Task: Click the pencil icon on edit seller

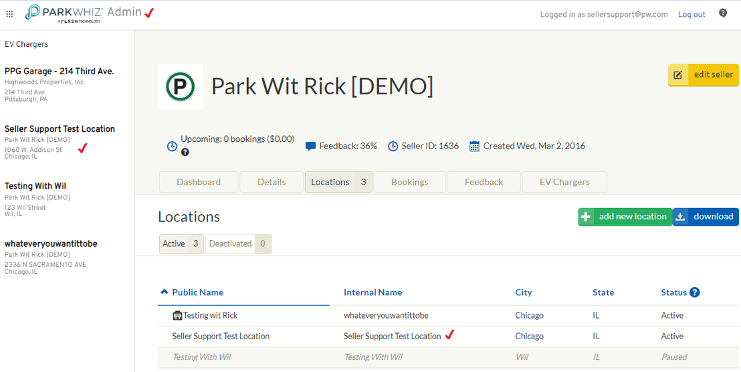Action: [678, 75]
